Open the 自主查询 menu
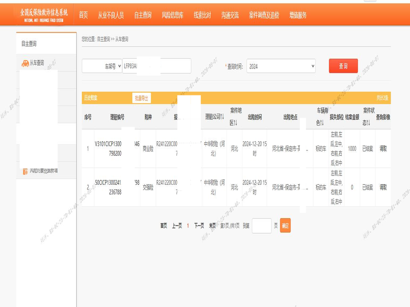Viewport: 410px width, 307px height. pyautogui.click(x=143, y=15)
